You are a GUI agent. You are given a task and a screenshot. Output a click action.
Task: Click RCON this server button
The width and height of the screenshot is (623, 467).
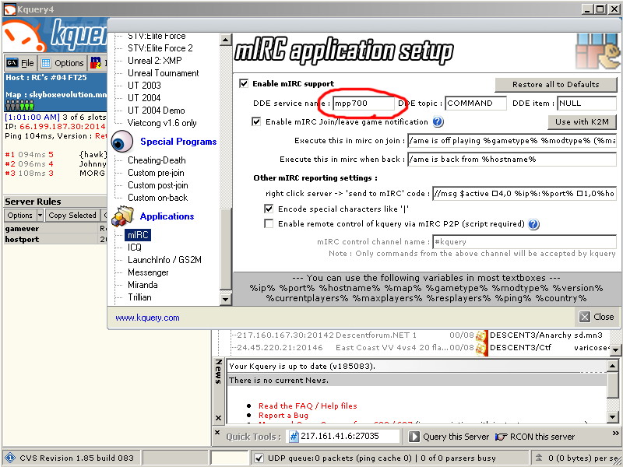535,437
